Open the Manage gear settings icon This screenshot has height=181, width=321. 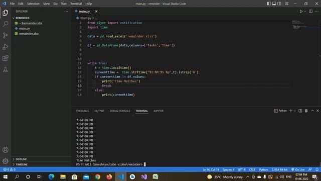6,161
